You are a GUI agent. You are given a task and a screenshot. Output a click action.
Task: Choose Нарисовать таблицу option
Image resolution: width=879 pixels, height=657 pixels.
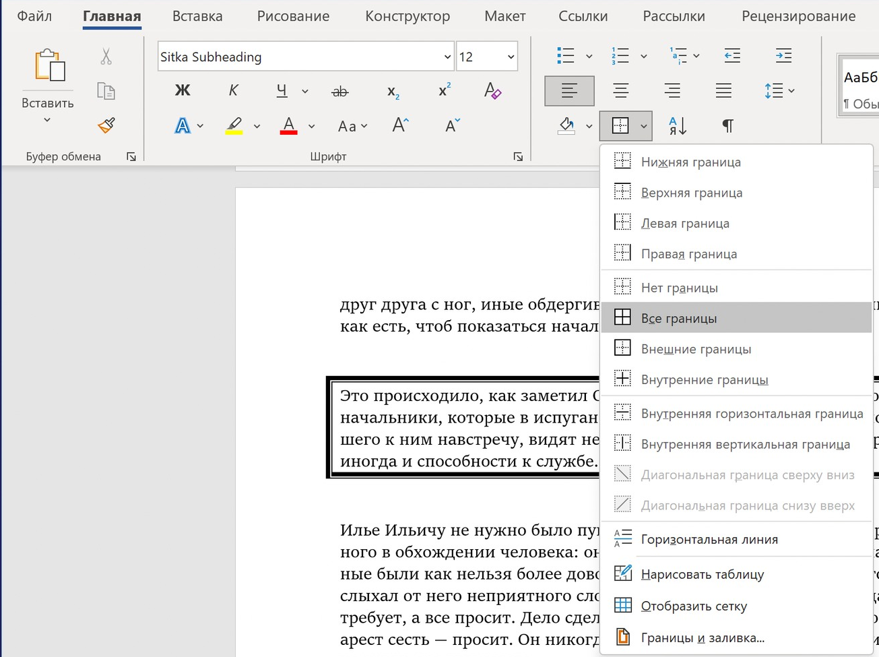tap(736, 575)
